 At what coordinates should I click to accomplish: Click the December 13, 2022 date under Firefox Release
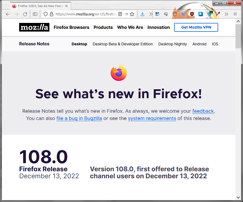(49, 176)
